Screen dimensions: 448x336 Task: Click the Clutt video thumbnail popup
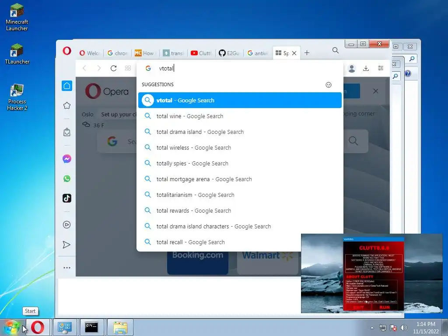tap(372, 273)
